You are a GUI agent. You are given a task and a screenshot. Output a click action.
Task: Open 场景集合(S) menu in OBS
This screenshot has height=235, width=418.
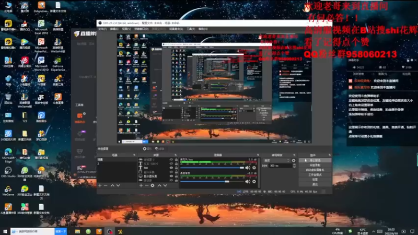pyautogui.click(x=176, y=29)
